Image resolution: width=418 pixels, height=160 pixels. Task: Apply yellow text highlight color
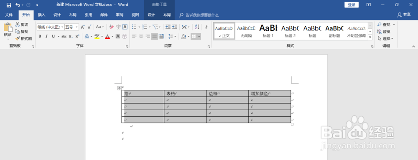pos(97,36)
